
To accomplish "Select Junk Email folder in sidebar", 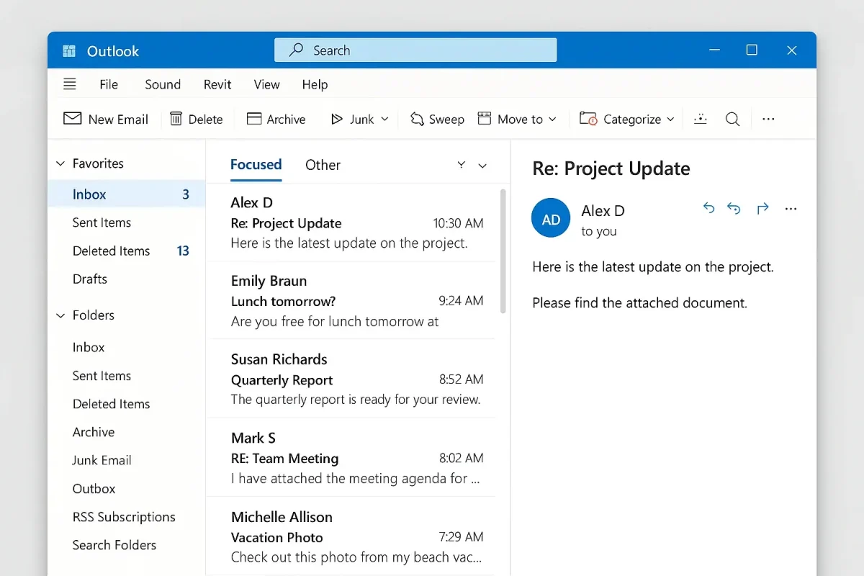I will [102, 460].
